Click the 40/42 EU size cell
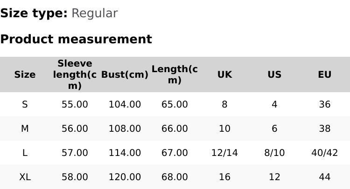The width and height of the screenshot is (350, 189). coord(324,153)
